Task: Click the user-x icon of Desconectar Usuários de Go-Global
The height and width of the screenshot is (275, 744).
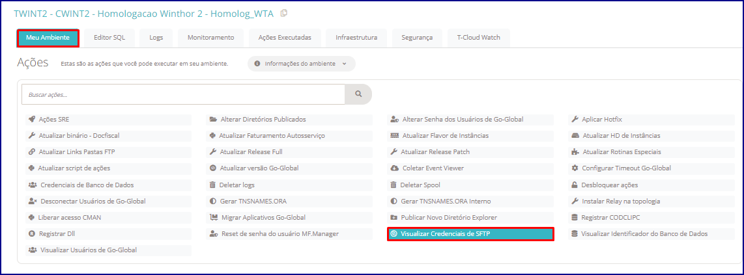Action: point(33,201)
